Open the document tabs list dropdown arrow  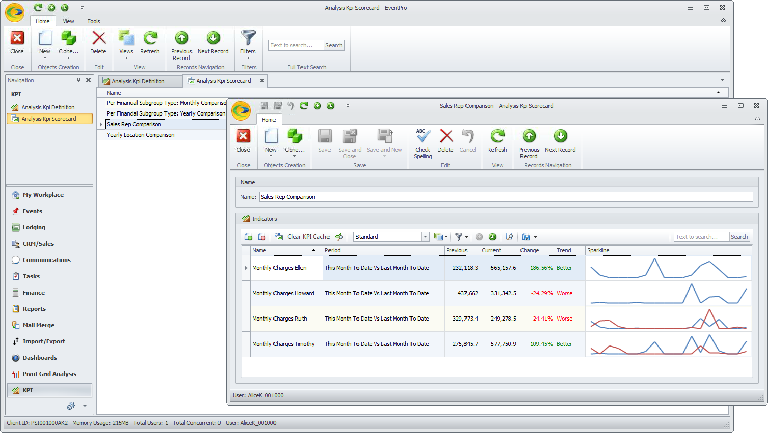coord(722,80)
